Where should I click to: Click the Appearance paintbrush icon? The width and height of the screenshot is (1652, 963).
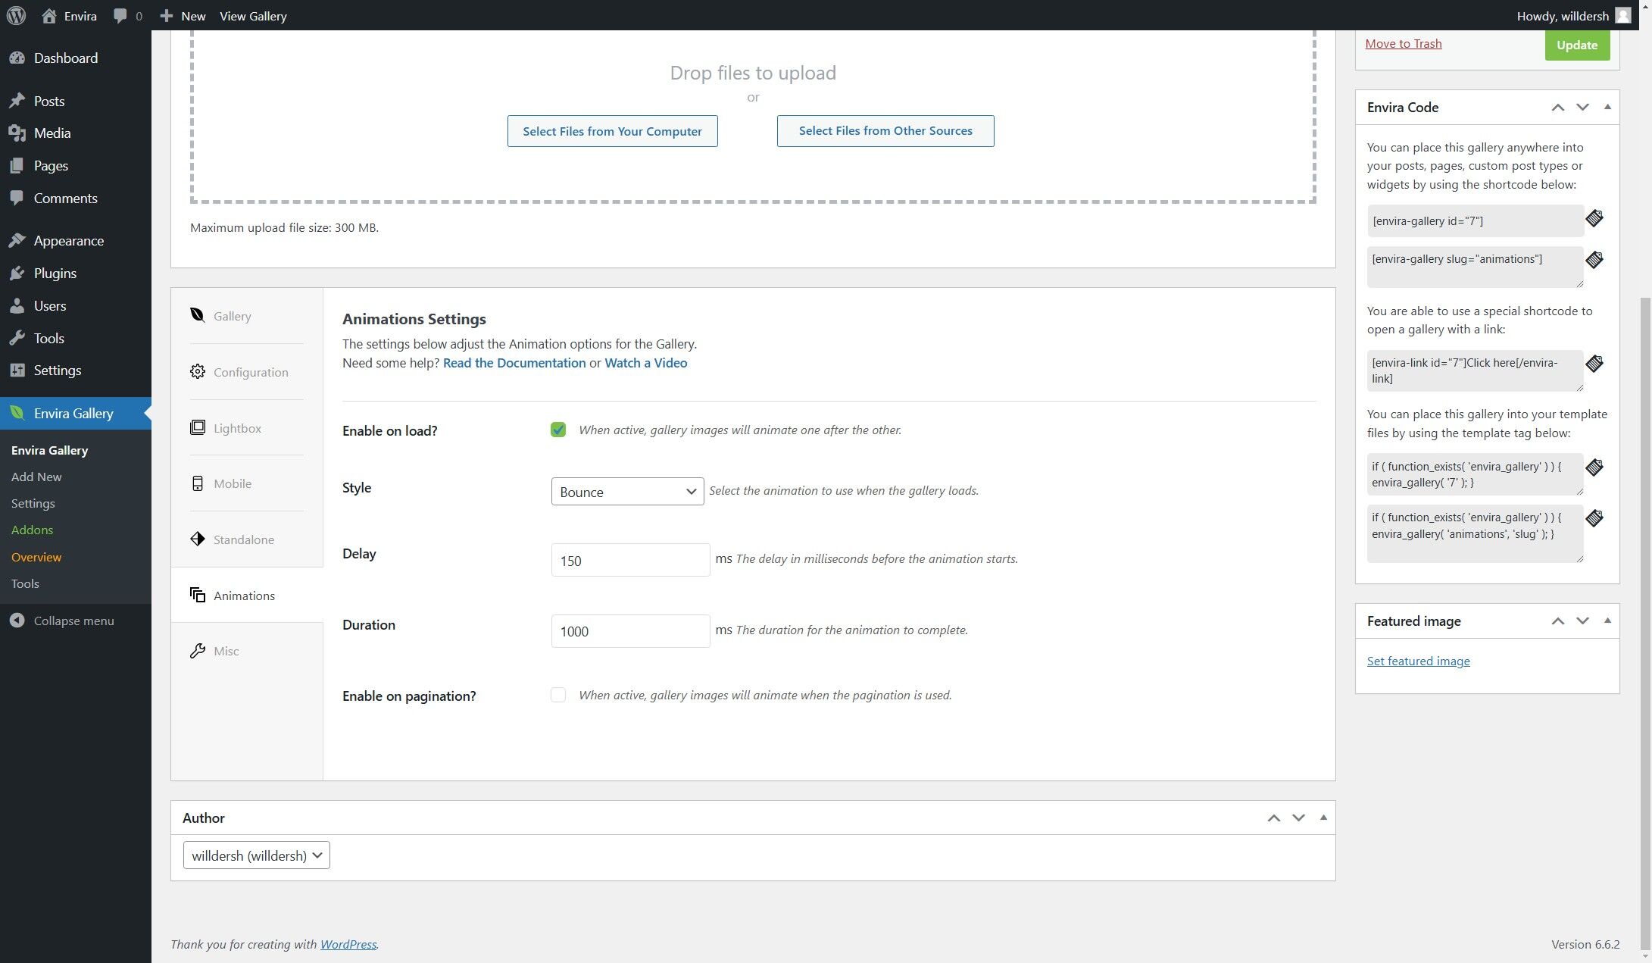pos(17,240)
